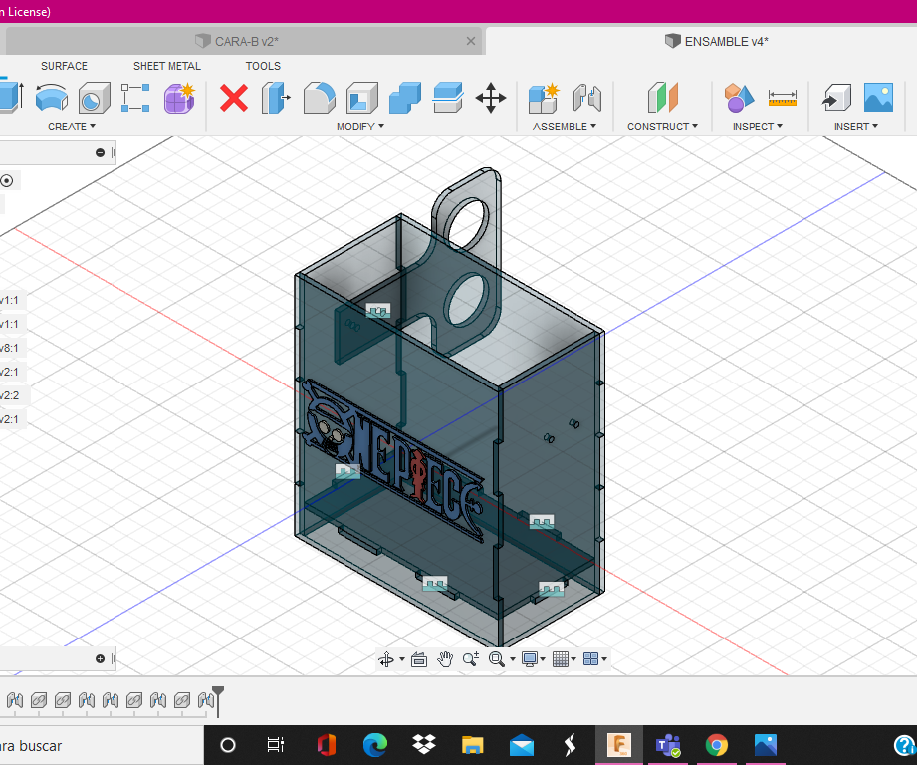Select the Pan hand tool
917x765 pixels.
click(x=445, y=659)
